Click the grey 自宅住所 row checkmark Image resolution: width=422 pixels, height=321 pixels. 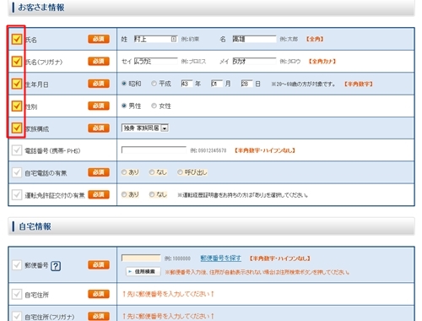[17, 294]
